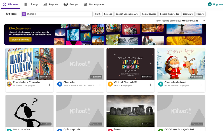Screen dimensions: 223x131
Task: Click MmeCindesro teal avatar icon
Action: [x=161, y=84]
